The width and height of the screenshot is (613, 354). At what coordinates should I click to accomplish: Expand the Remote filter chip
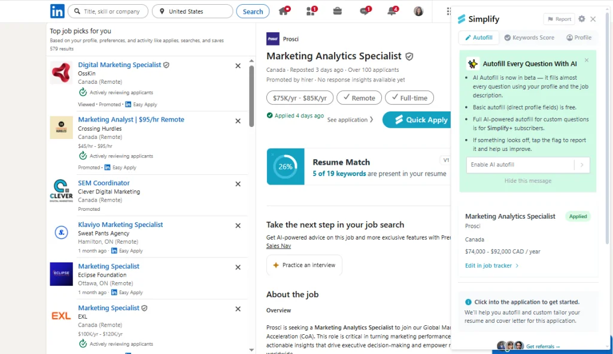pos(359,98)
